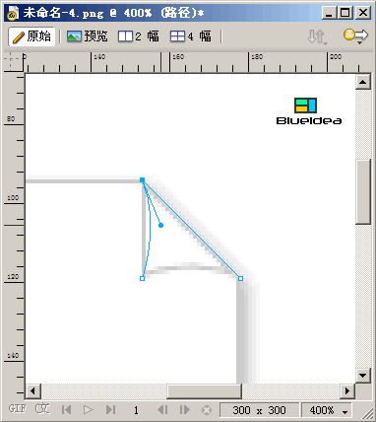
Task: Click the vertical scrollbar up arrow
Action: 363,82
